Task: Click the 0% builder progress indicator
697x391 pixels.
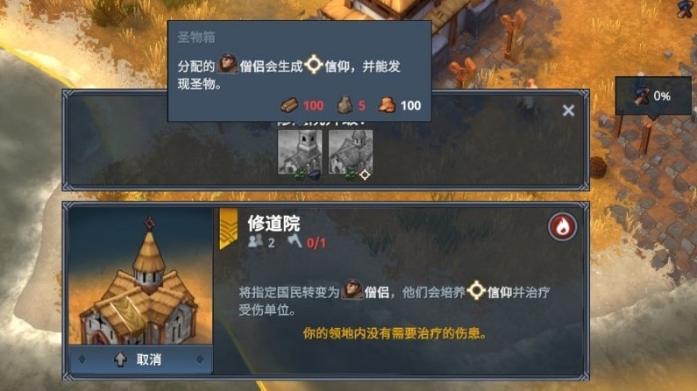Action: [x=653, y=96]
